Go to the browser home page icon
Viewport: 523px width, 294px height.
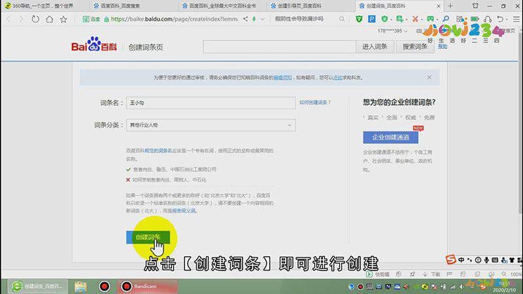(50, 20)
